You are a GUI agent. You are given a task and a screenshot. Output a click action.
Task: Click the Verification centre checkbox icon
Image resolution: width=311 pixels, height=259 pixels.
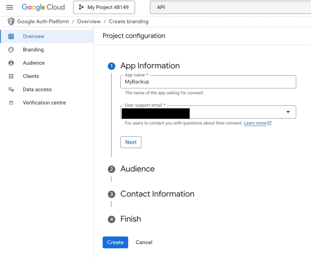click(11, 103)
